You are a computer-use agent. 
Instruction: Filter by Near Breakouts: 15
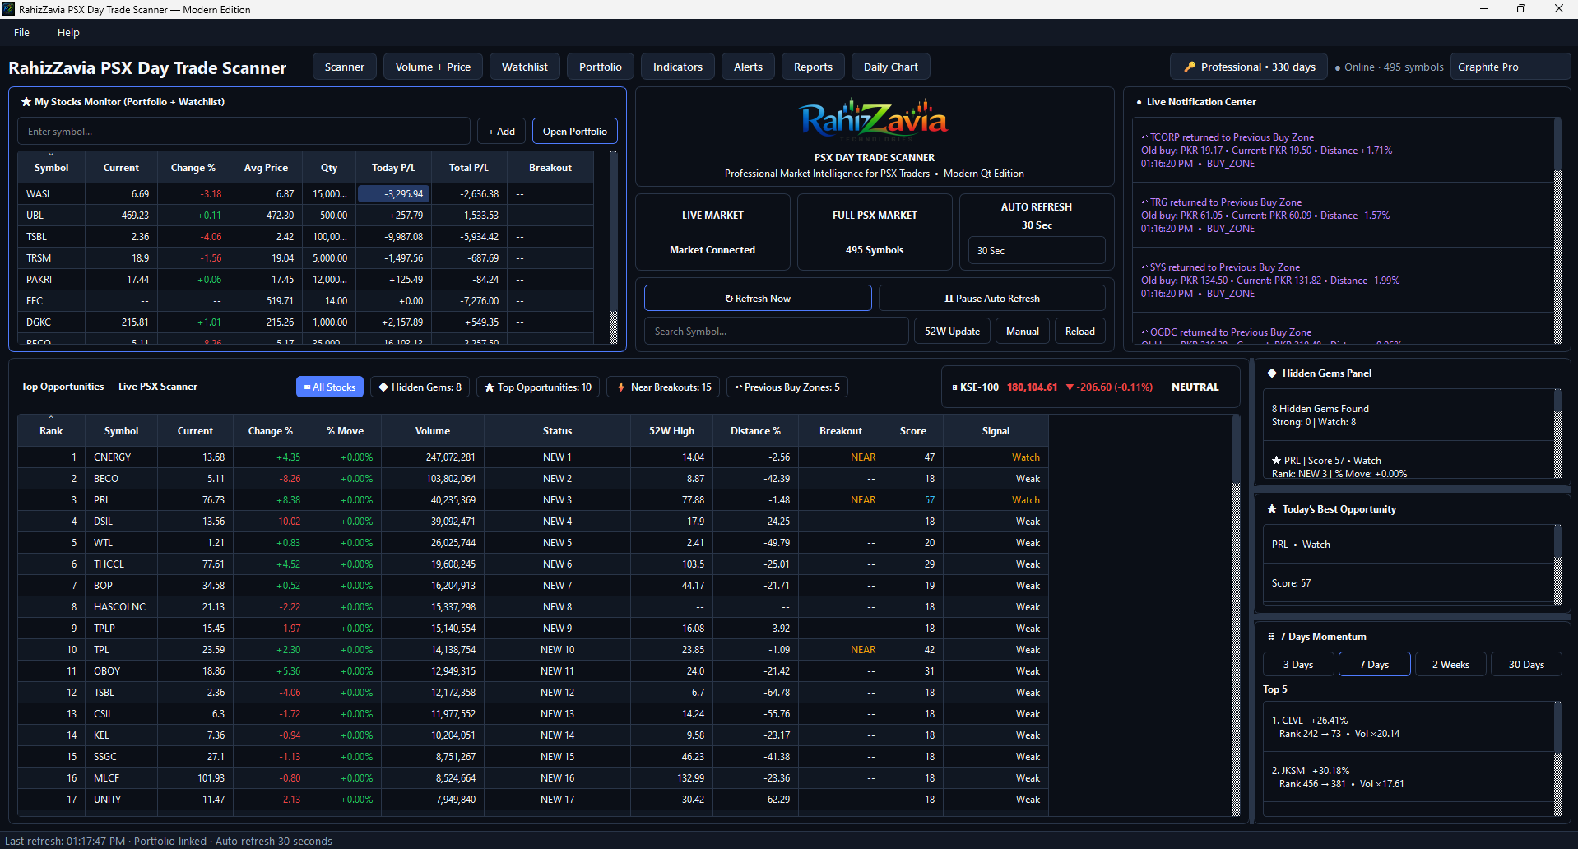tap(663, 387)
